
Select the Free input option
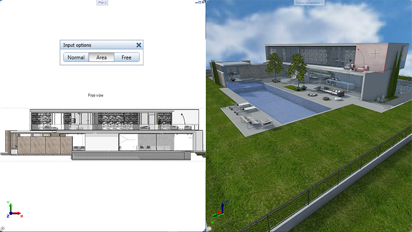[126, 57]
